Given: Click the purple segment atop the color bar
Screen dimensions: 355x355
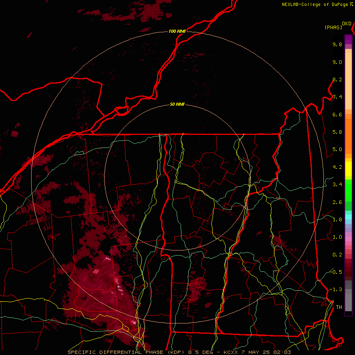Looking at the screenshot, I should pos(348,39).
